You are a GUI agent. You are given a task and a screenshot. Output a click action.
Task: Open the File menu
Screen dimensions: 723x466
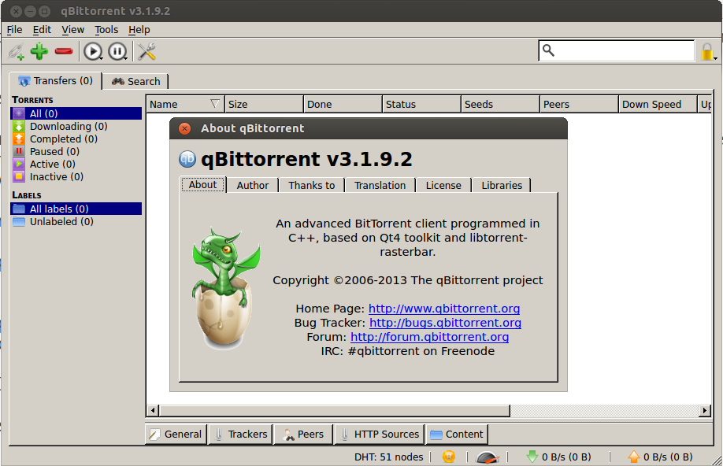pyautogui.click(x=14, y=29)
